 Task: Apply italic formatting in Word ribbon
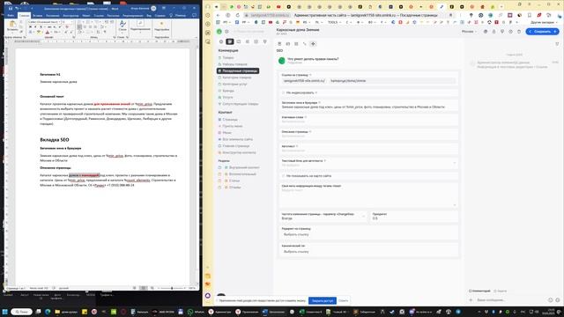pyautogui.click(x=35, y=27)
